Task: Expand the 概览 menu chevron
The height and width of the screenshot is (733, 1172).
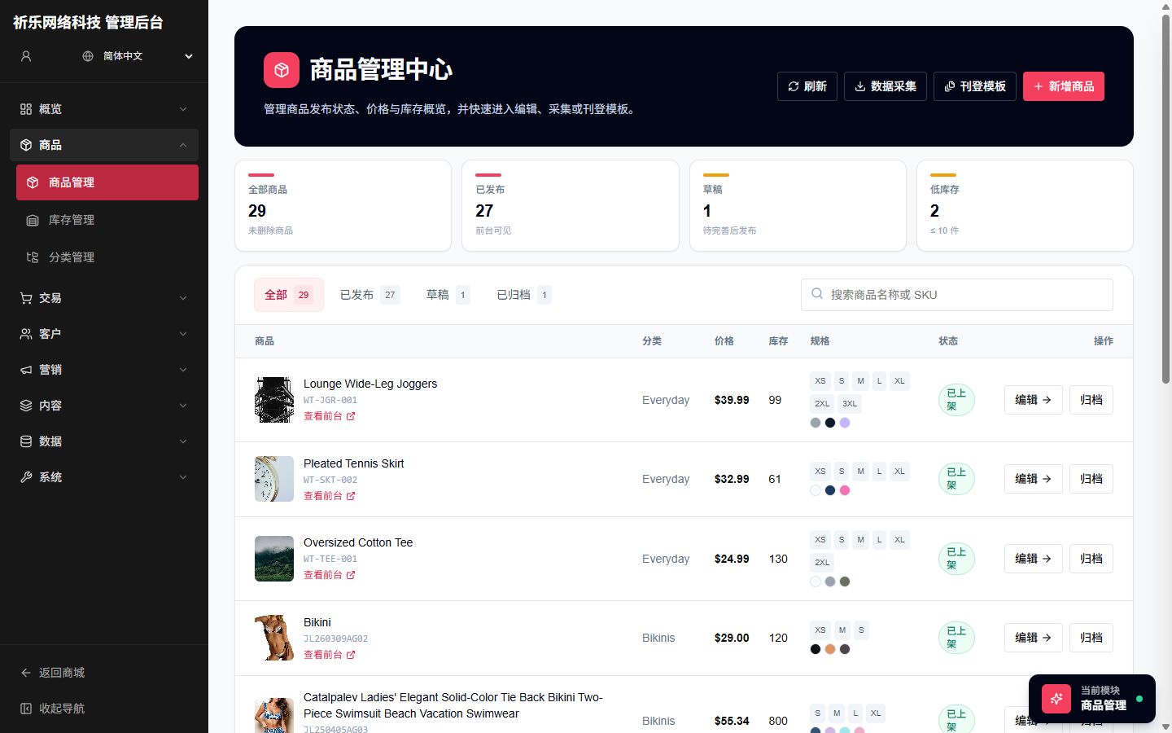Action: (183, 109)
